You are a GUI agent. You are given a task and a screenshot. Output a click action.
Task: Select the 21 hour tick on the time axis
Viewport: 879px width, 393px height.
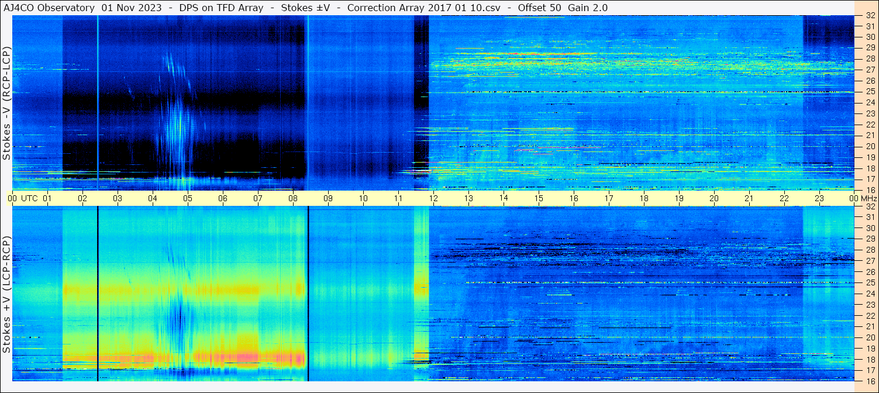click(749, 199)
